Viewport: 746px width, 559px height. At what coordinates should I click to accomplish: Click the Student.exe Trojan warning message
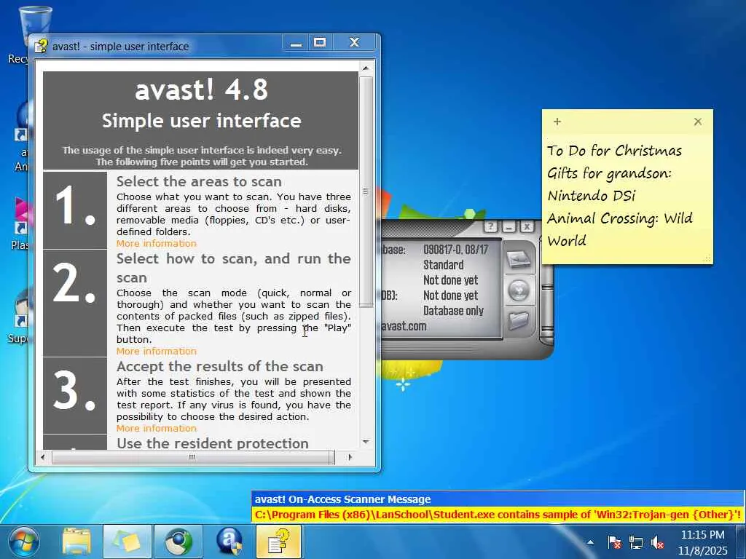[x=497, y=515]
